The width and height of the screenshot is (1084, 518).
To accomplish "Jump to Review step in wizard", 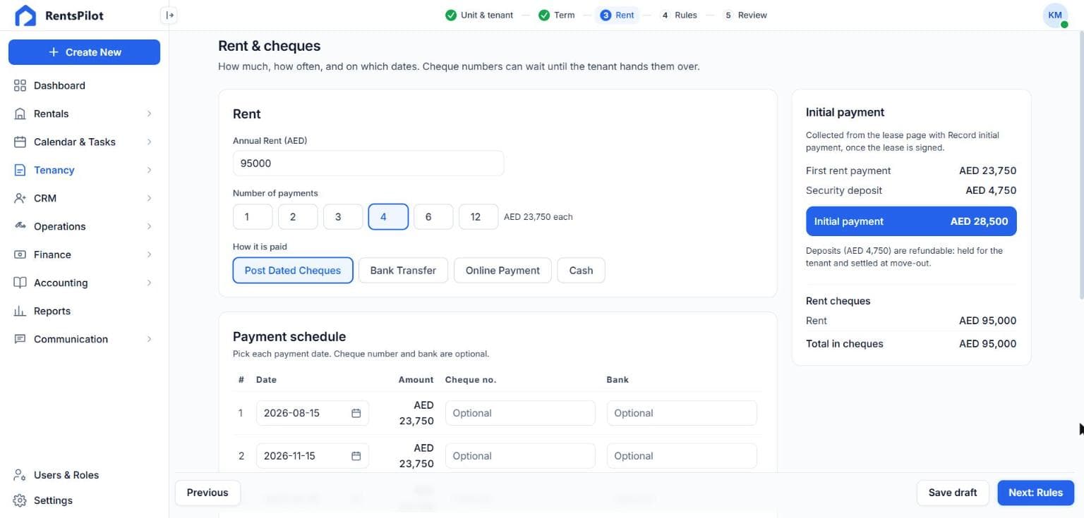I will point(745,15).
